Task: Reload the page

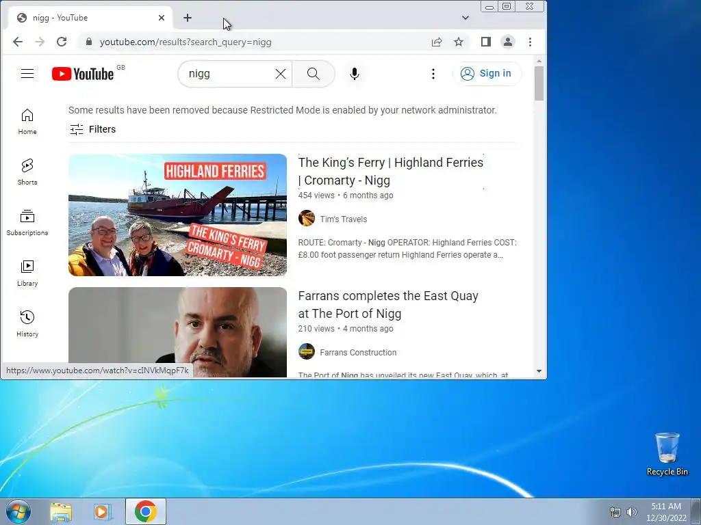Action: (62, 42)
